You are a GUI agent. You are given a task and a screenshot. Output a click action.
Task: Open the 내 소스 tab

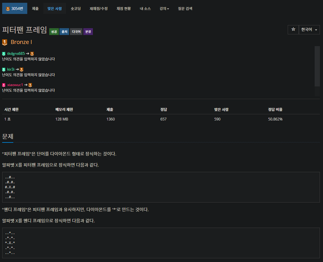point(145,8)
